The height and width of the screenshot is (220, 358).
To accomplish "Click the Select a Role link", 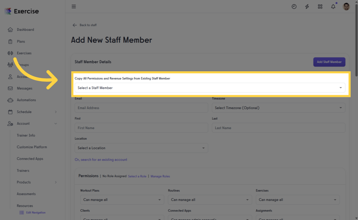I will point(137,176).
